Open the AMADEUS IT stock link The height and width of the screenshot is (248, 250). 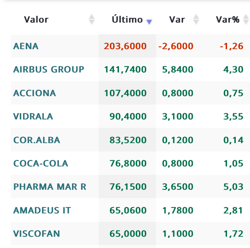[42, 210]
